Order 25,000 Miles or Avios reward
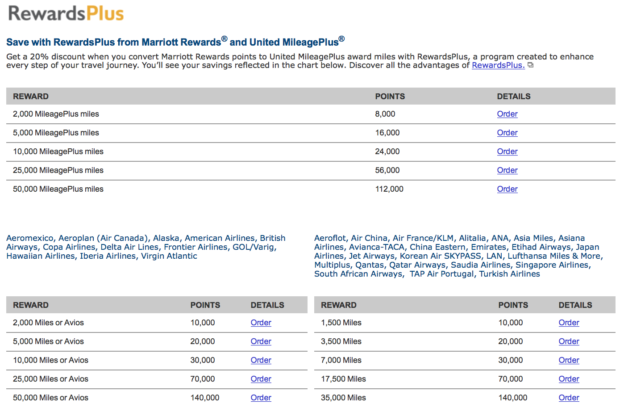This screenshot has width=624, height=412. 261,379
